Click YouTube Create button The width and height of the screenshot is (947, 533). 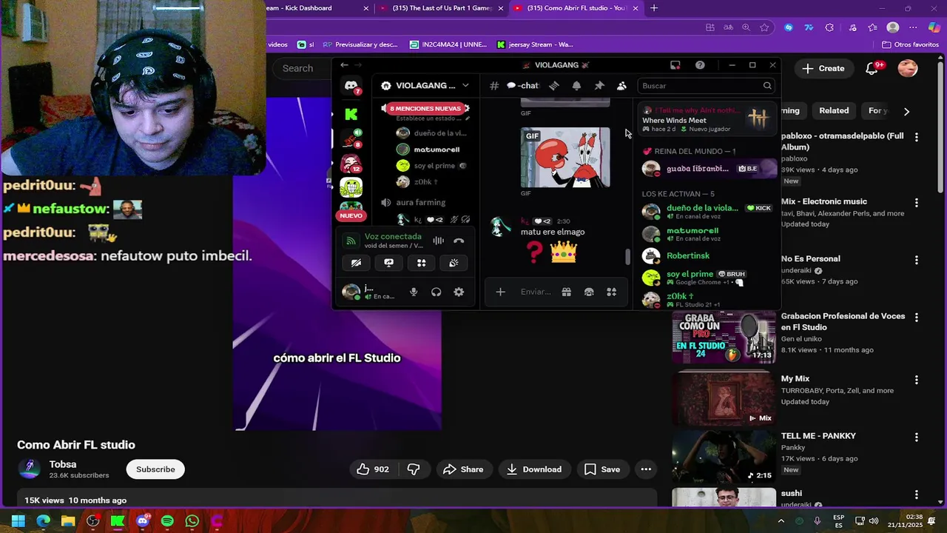pos(823,68)
